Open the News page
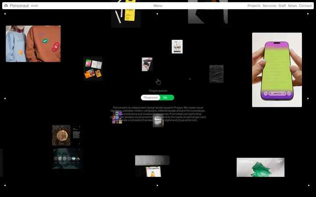The width and height of the screenshot is (316, 197). 292,6
